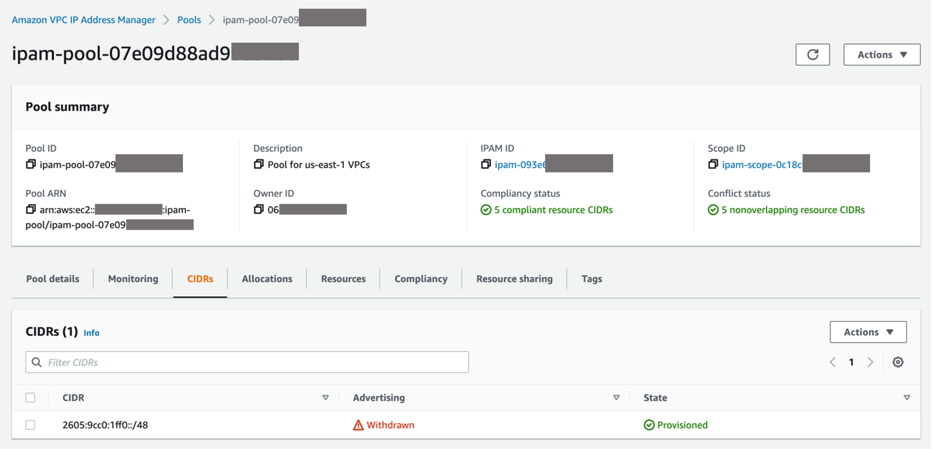Open the ipam-093e IPAM ID link
Viewport: 932px width, 449px height.
(x=520, y=165)
